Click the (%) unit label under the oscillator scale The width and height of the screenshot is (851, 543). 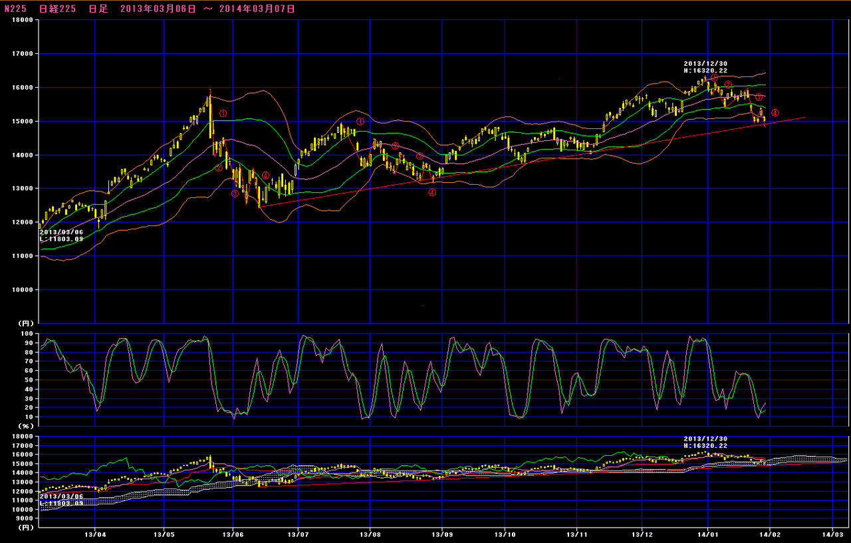(x=27, y=426)
